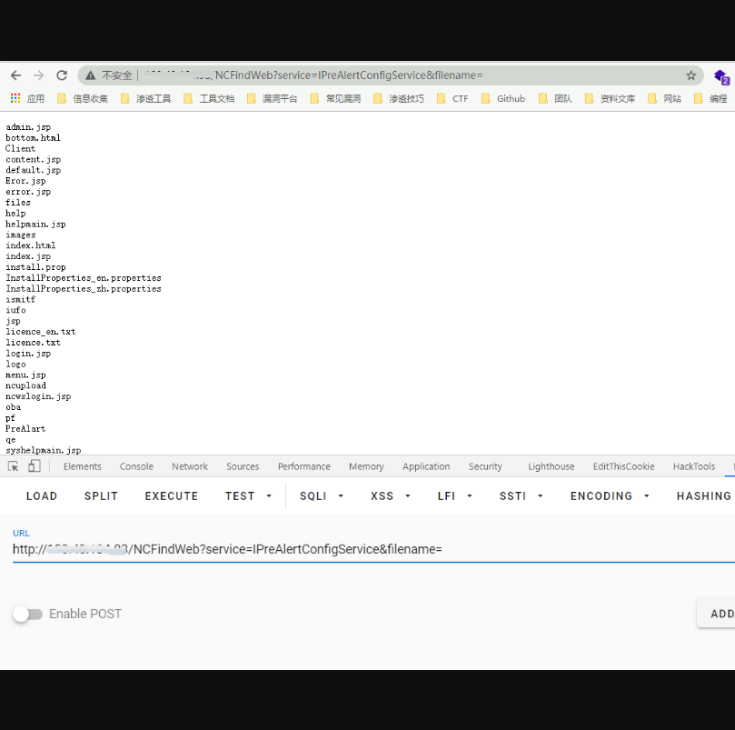Click the syshelpmain.jsp entry

tap(43, 450)
